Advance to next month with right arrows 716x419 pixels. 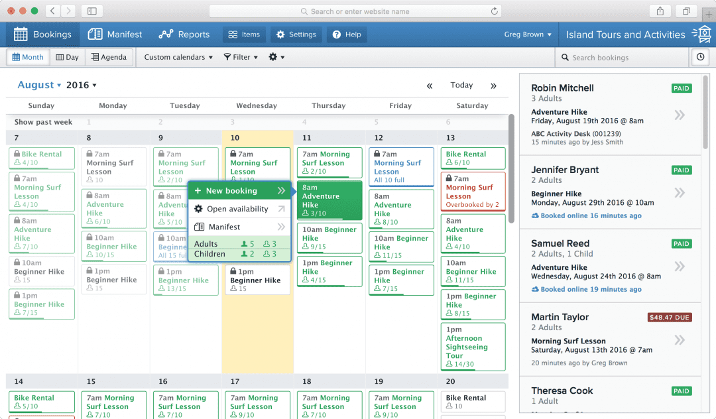(493, 86)
